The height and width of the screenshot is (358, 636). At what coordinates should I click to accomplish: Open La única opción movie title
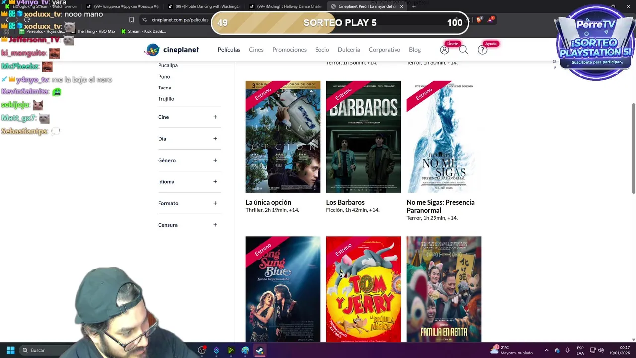point(268,202)
